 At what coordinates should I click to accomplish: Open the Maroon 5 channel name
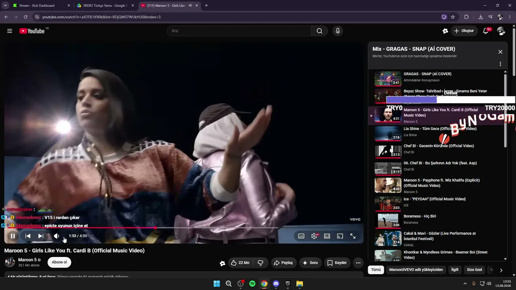[27, 260]
